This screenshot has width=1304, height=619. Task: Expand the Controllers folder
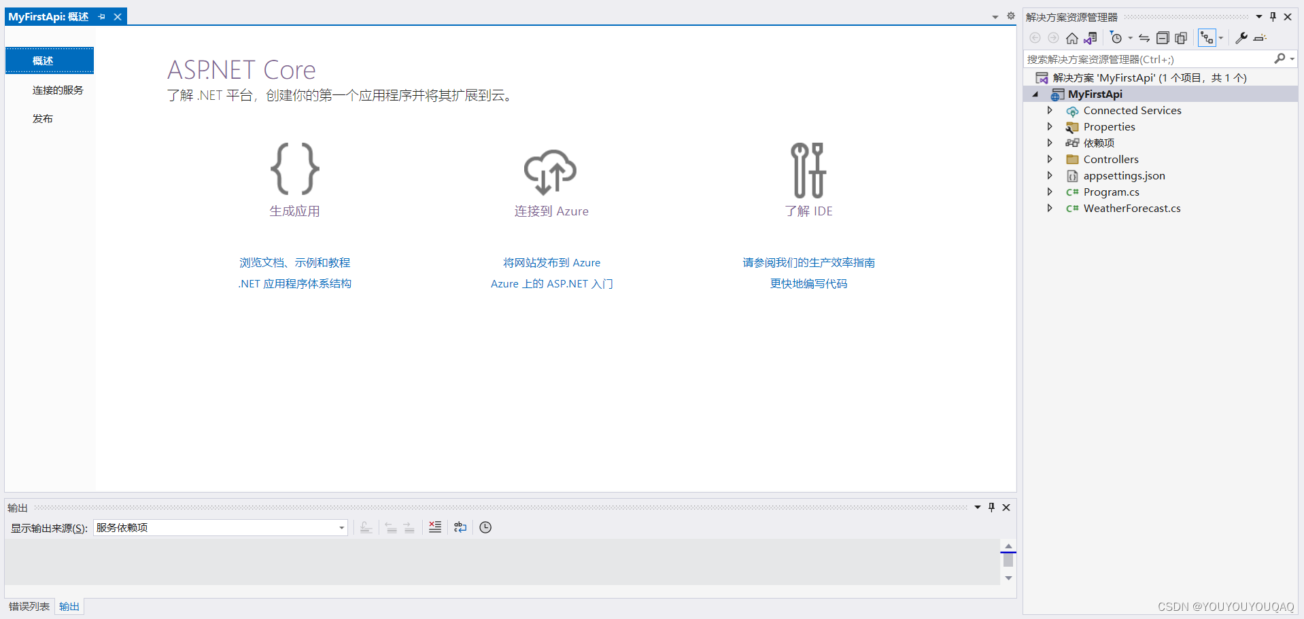point(1050,159)
